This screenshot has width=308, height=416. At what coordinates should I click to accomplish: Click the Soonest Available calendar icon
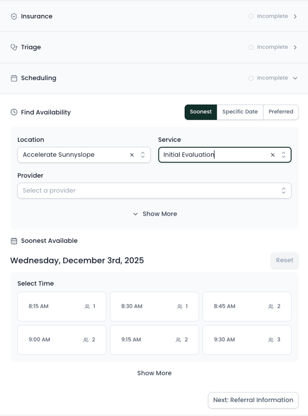click(x=14, y=240)
